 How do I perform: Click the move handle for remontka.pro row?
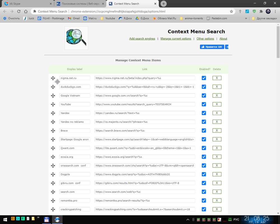click(53, 200)
